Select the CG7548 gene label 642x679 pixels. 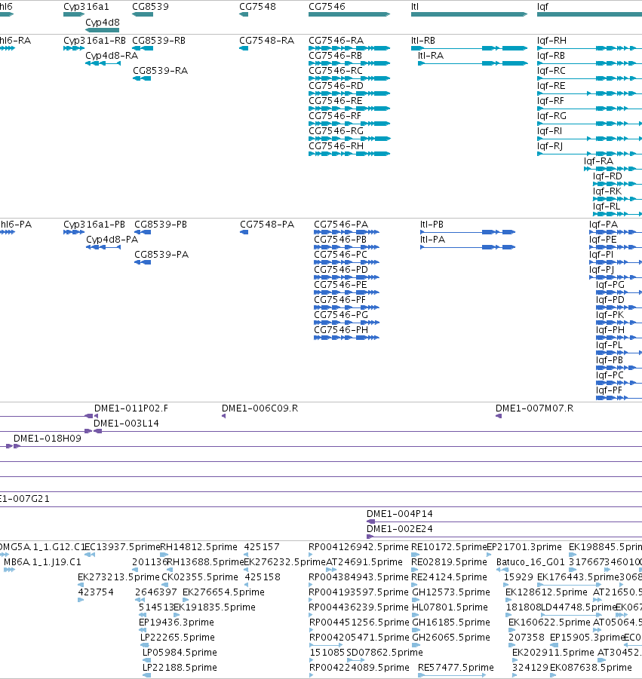point(257,7)
